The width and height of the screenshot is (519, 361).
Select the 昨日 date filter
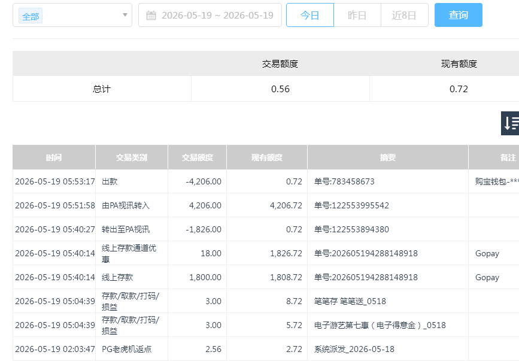tap(357, 15)
